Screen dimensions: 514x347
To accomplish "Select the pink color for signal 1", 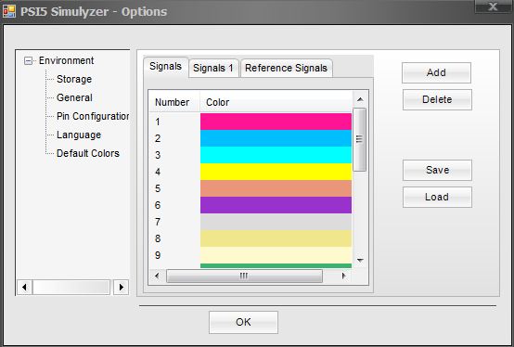I will tap(276, 122).
